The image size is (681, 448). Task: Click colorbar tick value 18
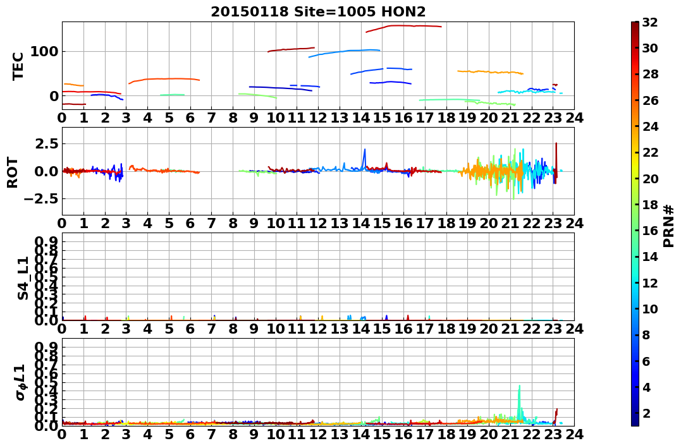click(650, 205)
